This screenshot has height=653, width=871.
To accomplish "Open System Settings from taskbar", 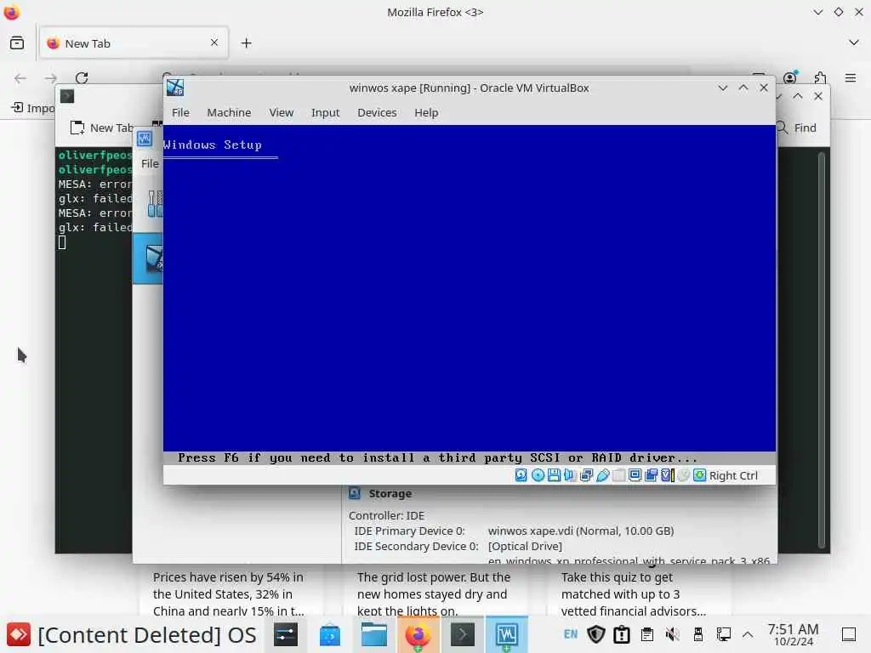I will (x=286, y=634).
